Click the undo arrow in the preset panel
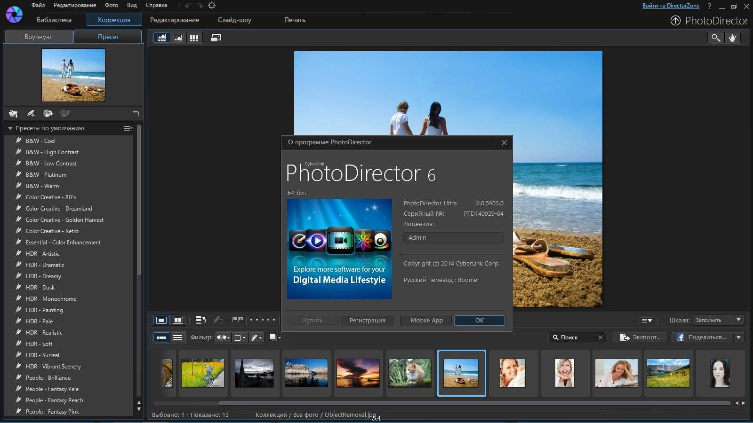 pos(136,113)
